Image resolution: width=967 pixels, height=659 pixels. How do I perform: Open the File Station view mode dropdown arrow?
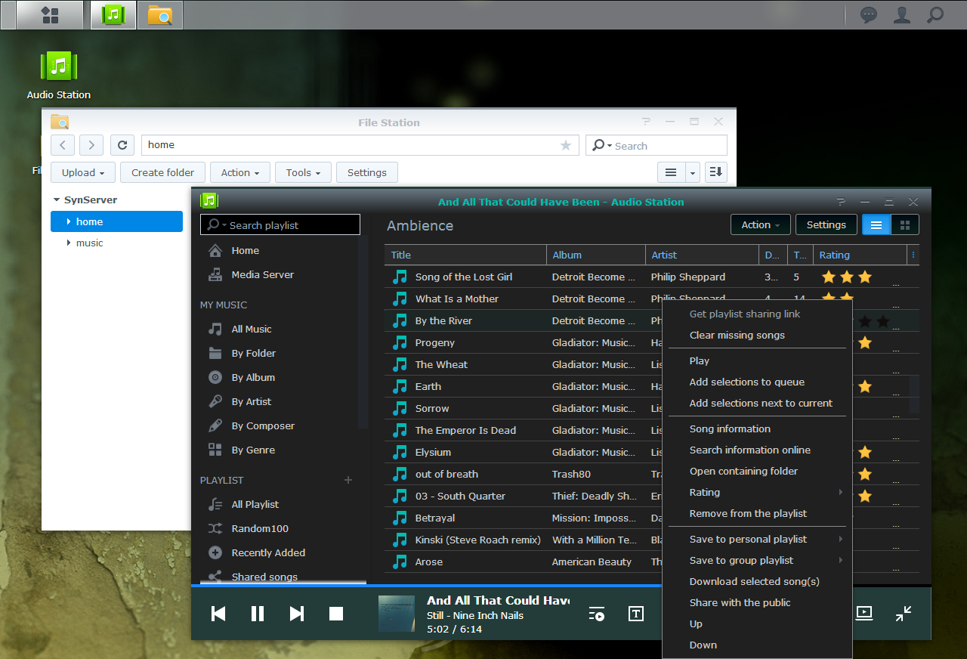point(693,172)
